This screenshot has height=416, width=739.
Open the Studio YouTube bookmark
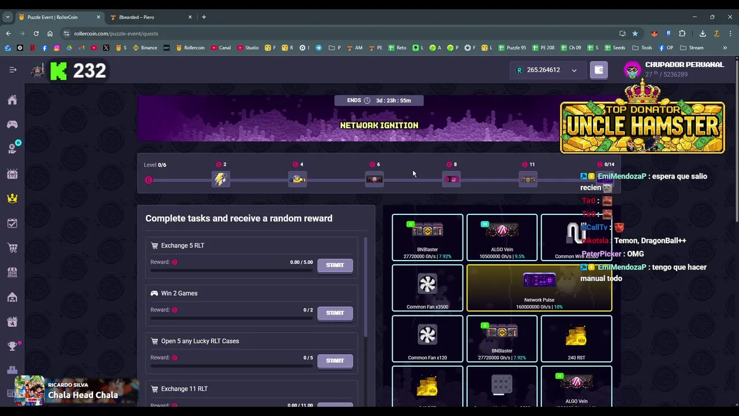248,47
